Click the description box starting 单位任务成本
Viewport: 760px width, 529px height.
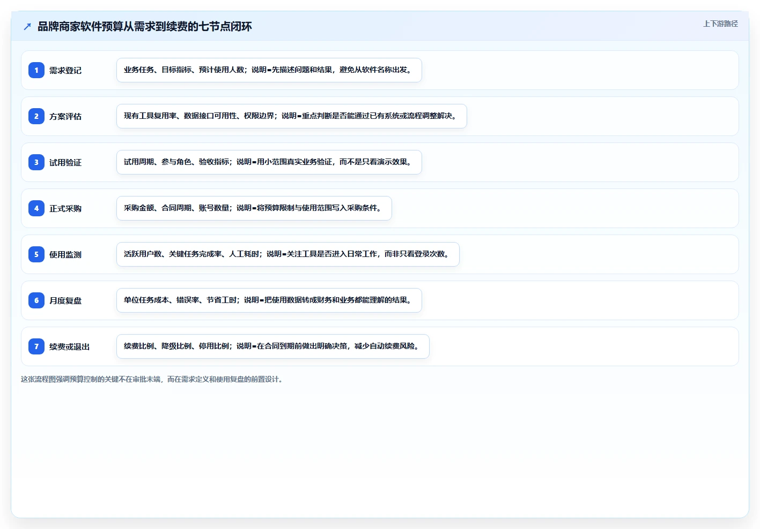pos(269,300)
